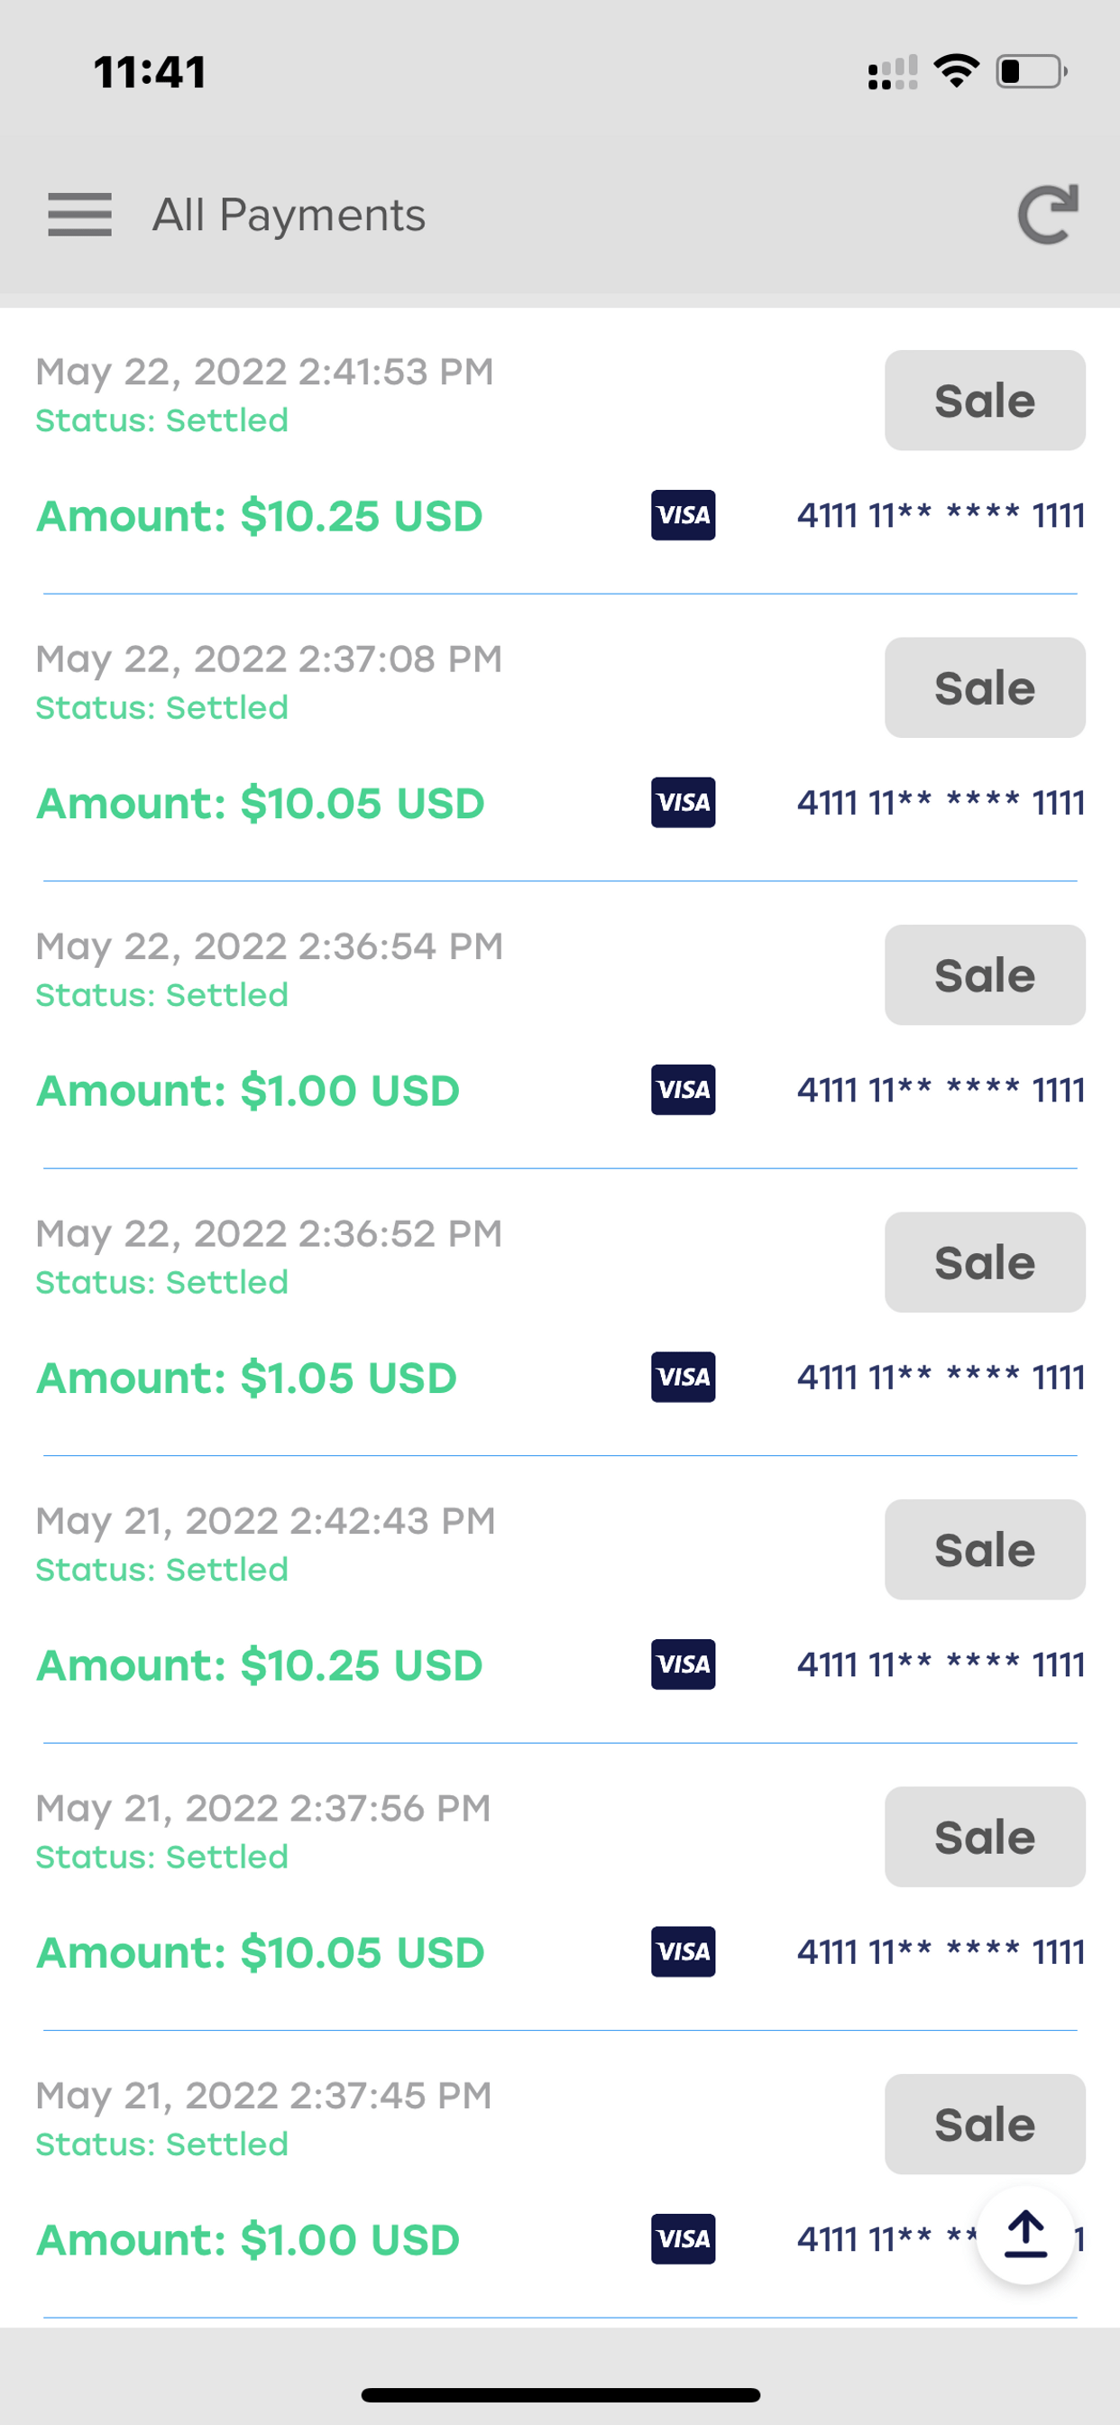Tap the Visa logo on 2:37:08 PM payment
1120x2425 pixels.
click(x=684, y=802)
